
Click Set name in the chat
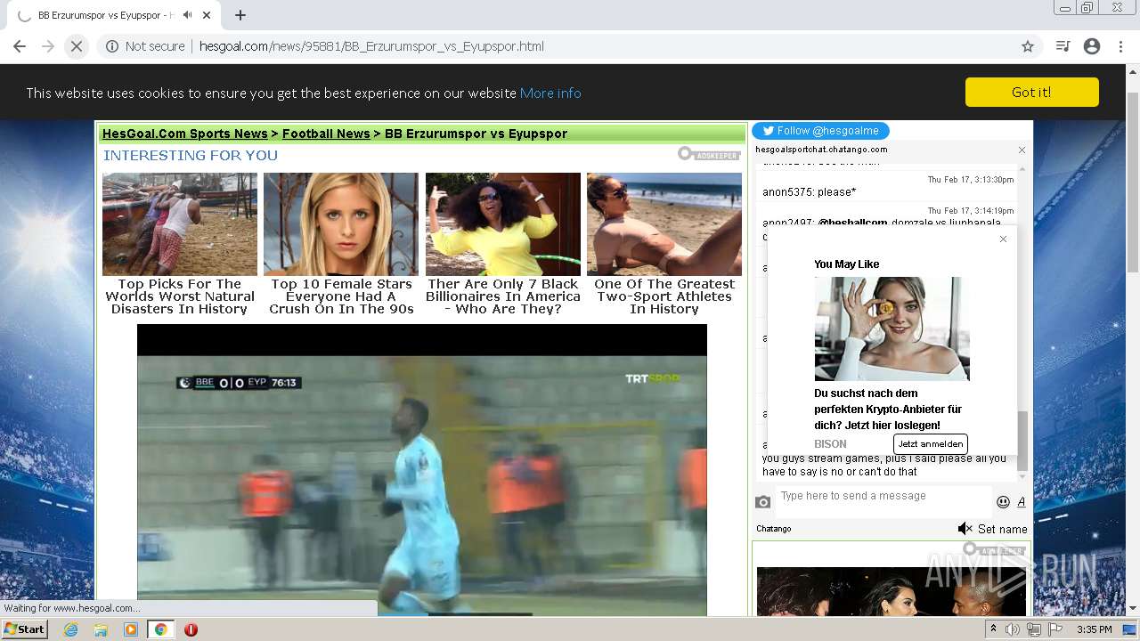point(1002,529)
